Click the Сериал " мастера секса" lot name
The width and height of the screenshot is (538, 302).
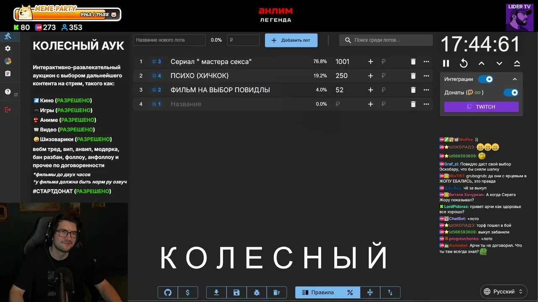pos(211,62)
